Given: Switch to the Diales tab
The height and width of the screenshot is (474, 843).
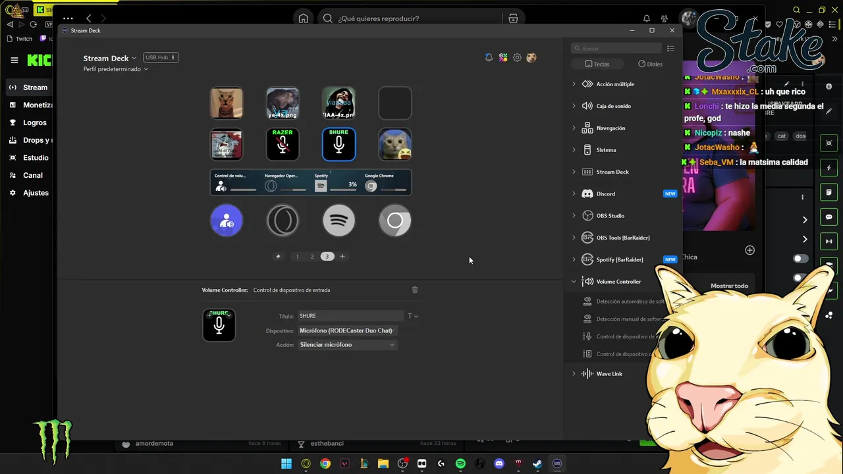Looking at the screenshot, I should [x=651, y=64].
